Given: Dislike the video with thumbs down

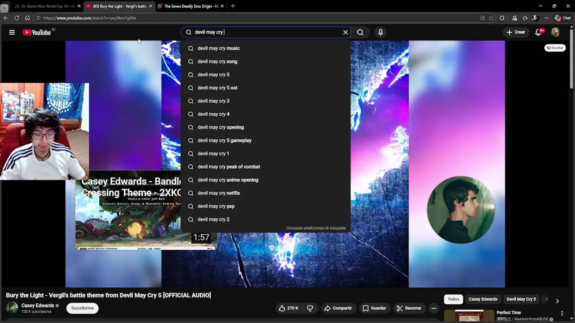Looking at the screenshot, I should coord(310,308).
